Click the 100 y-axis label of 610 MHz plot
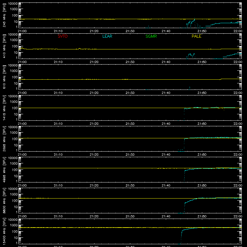The height and width of the screenshot is (247, 247). [15, 77]
